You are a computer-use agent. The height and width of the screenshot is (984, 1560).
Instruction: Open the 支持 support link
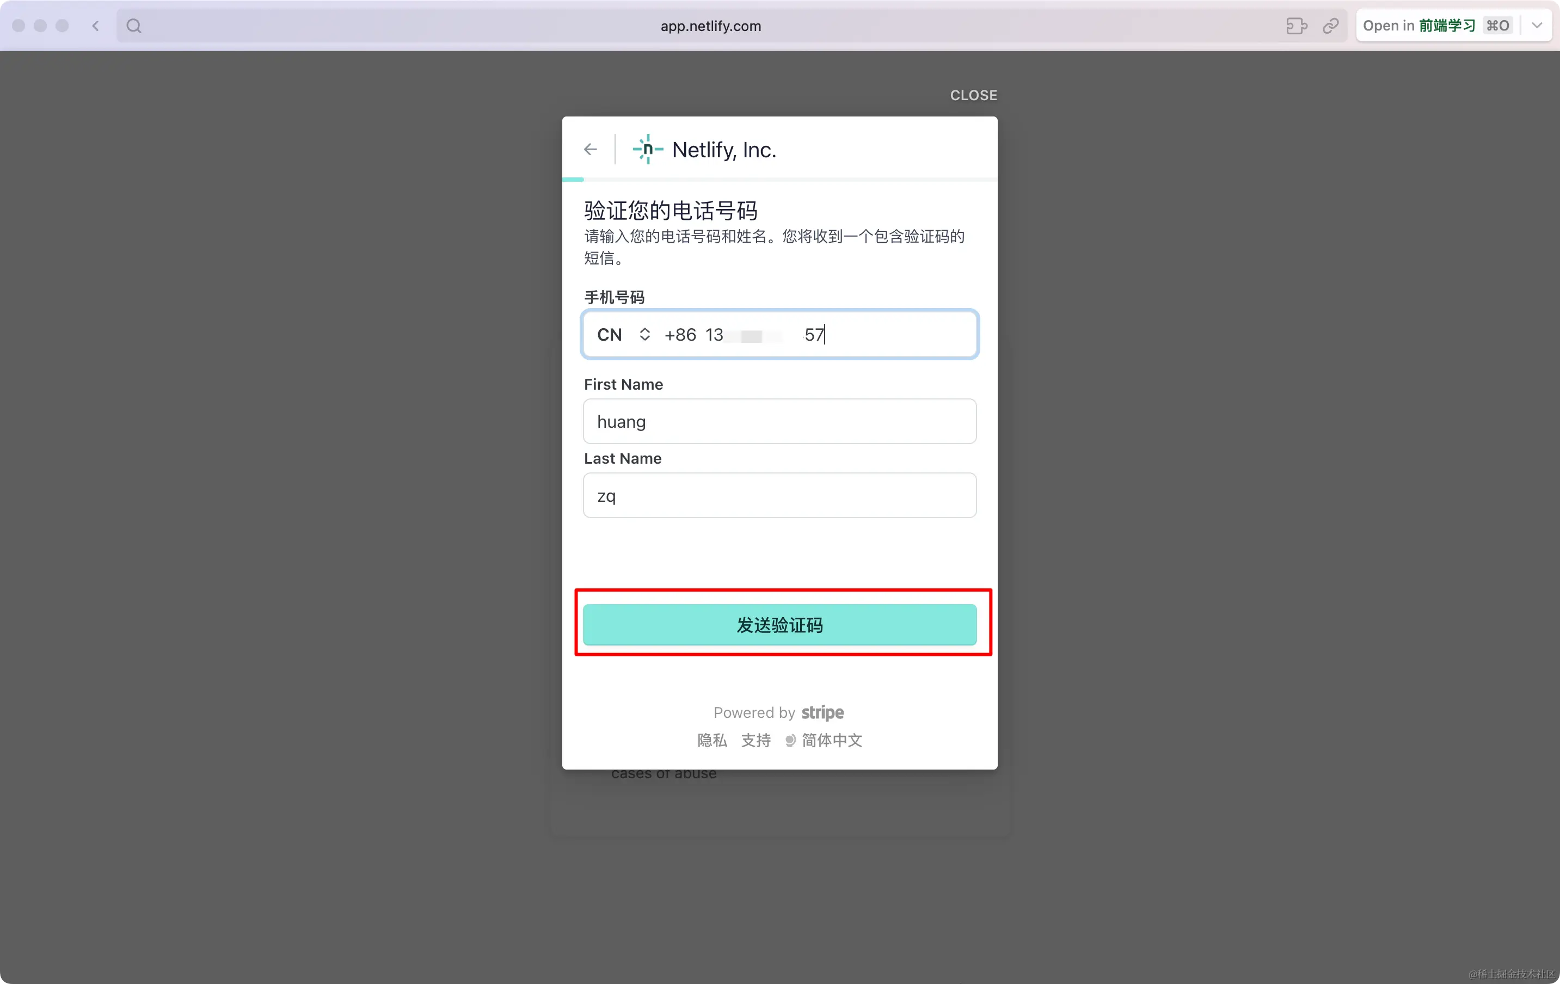[756, 740]
